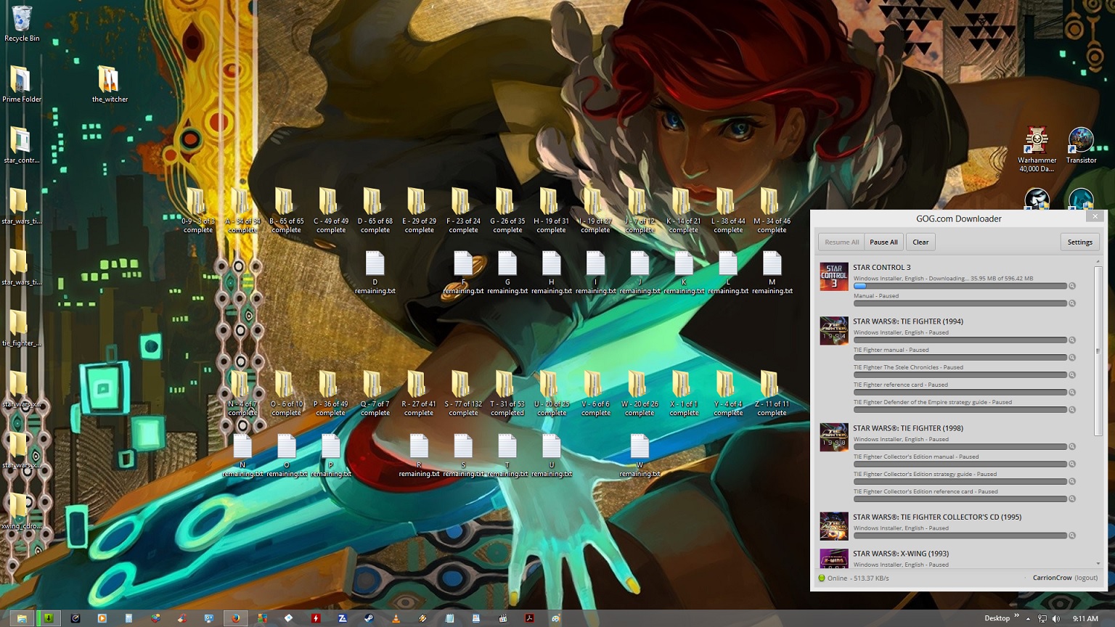This screenshot has height=627, width=1115.
Task: Select the TIE Fighter (1998) game thumbnail
Action: coord(834,438)
